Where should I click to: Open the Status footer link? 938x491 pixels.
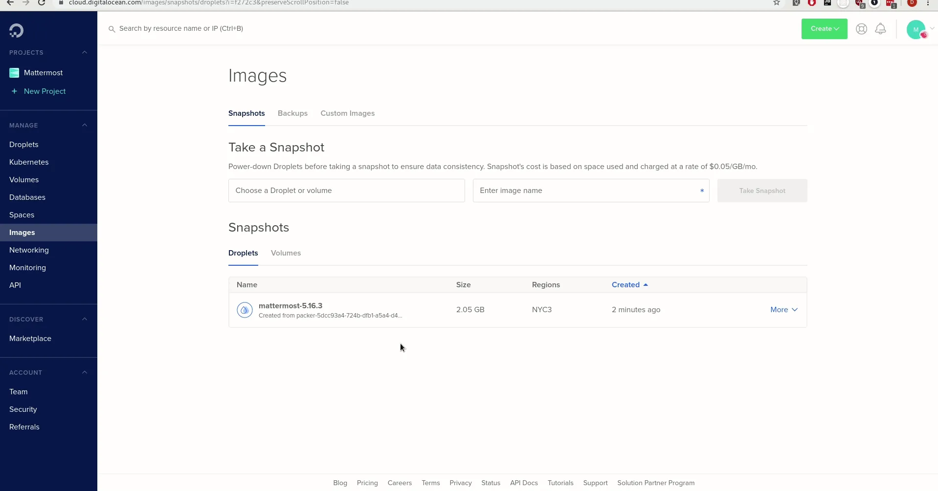491,483
